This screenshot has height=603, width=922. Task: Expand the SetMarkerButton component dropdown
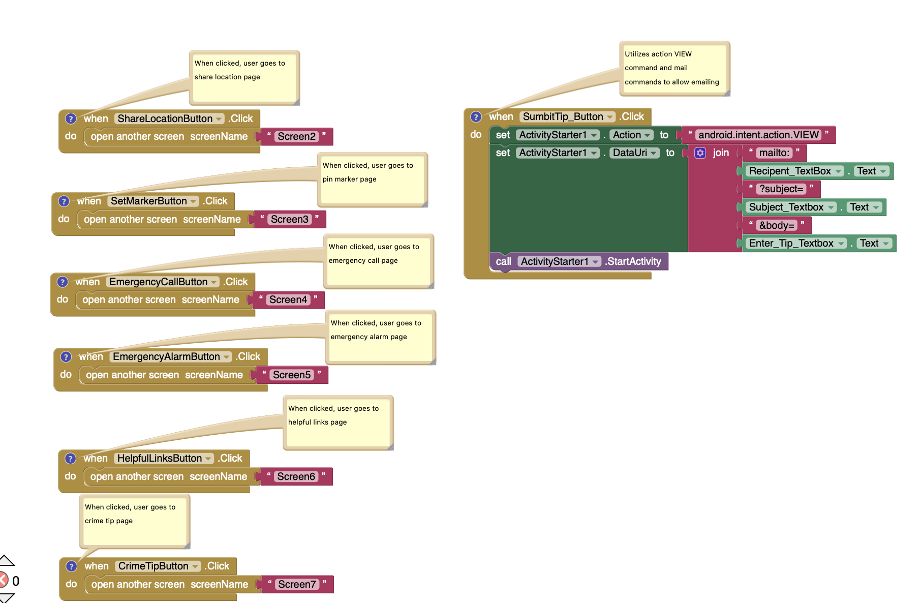coord(193,201)
